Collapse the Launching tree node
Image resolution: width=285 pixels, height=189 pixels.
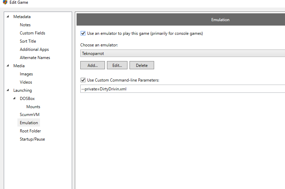point(8,90)
